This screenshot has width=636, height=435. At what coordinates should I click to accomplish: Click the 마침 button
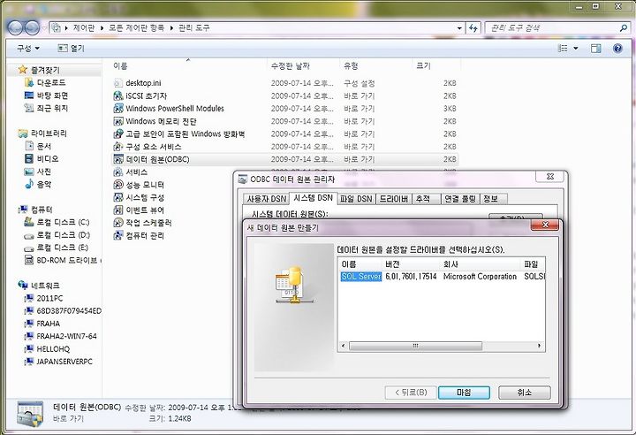click(464, 393)
